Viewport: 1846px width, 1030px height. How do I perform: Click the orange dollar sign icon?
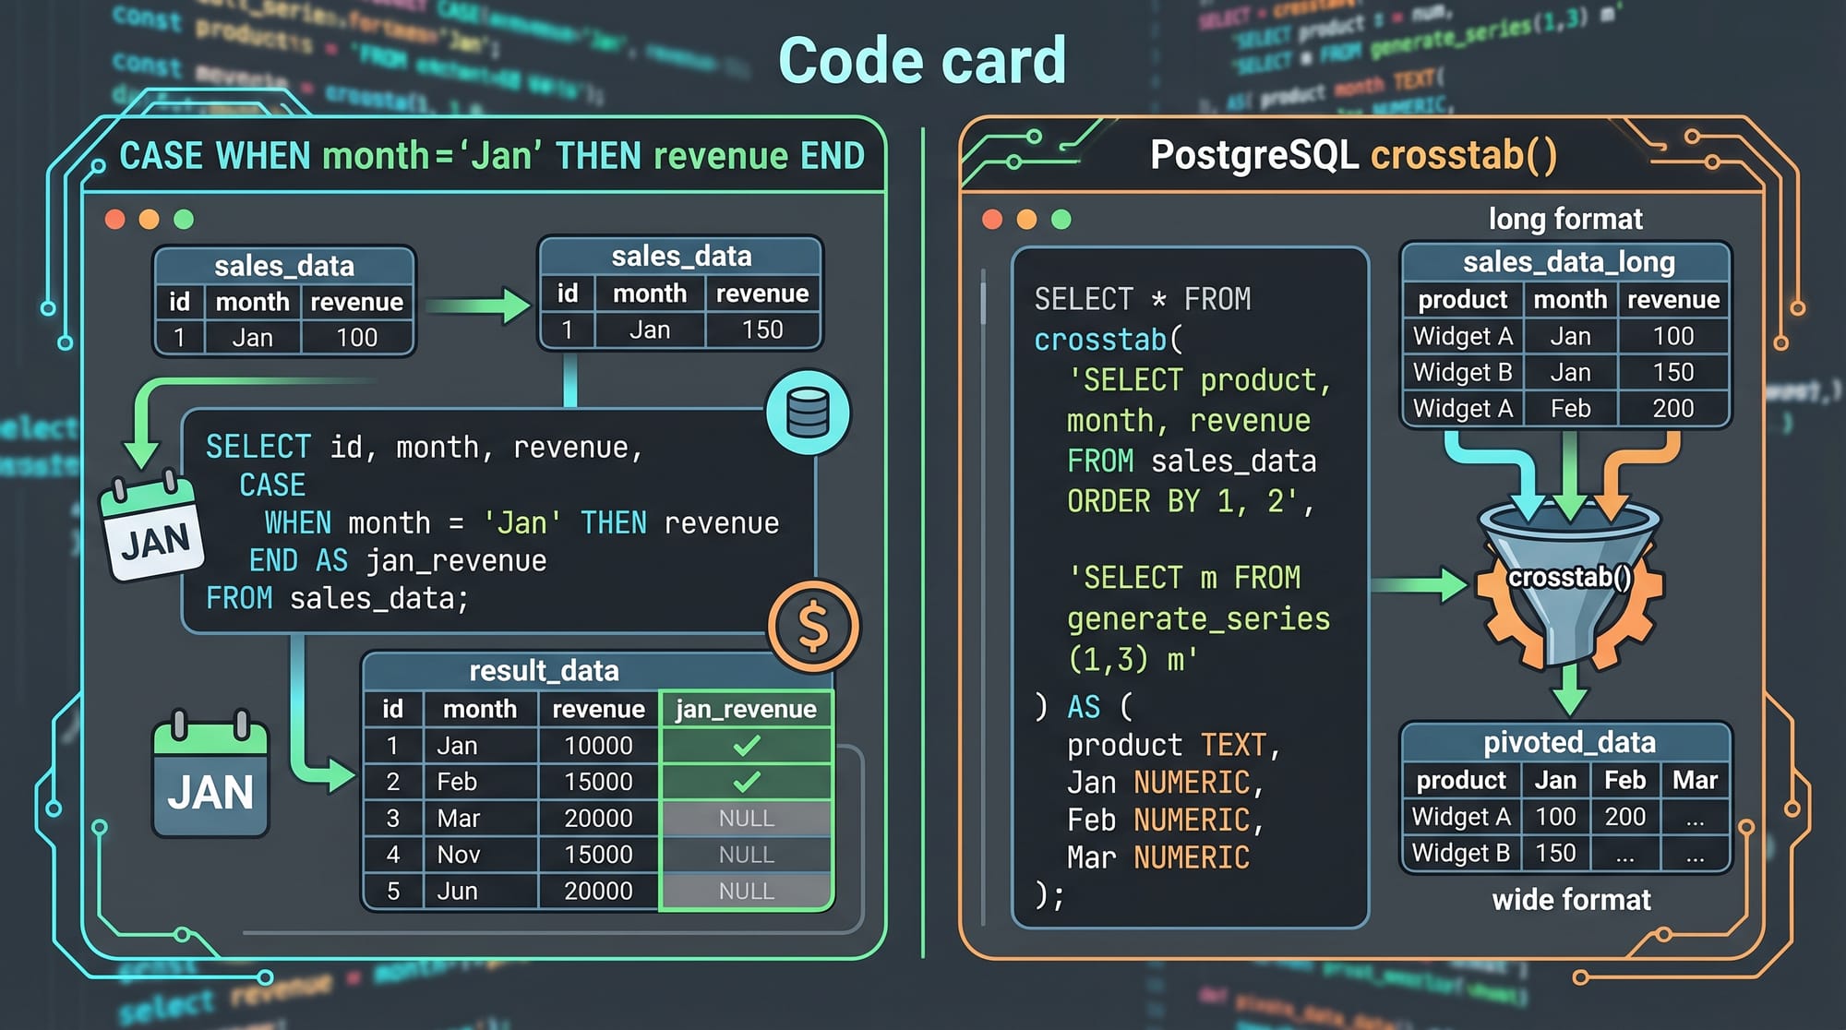coord(813,627)
